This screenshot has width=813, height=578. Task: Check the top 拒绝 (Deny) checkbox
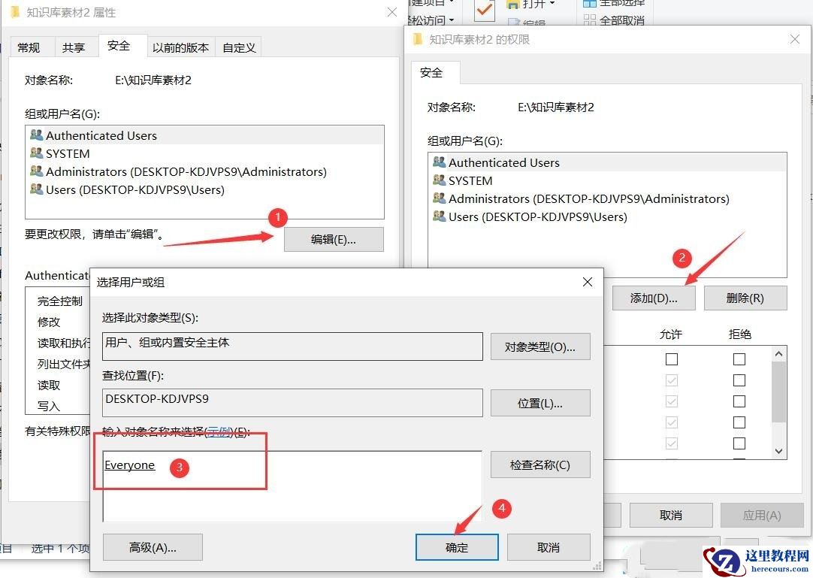(739, 359)
